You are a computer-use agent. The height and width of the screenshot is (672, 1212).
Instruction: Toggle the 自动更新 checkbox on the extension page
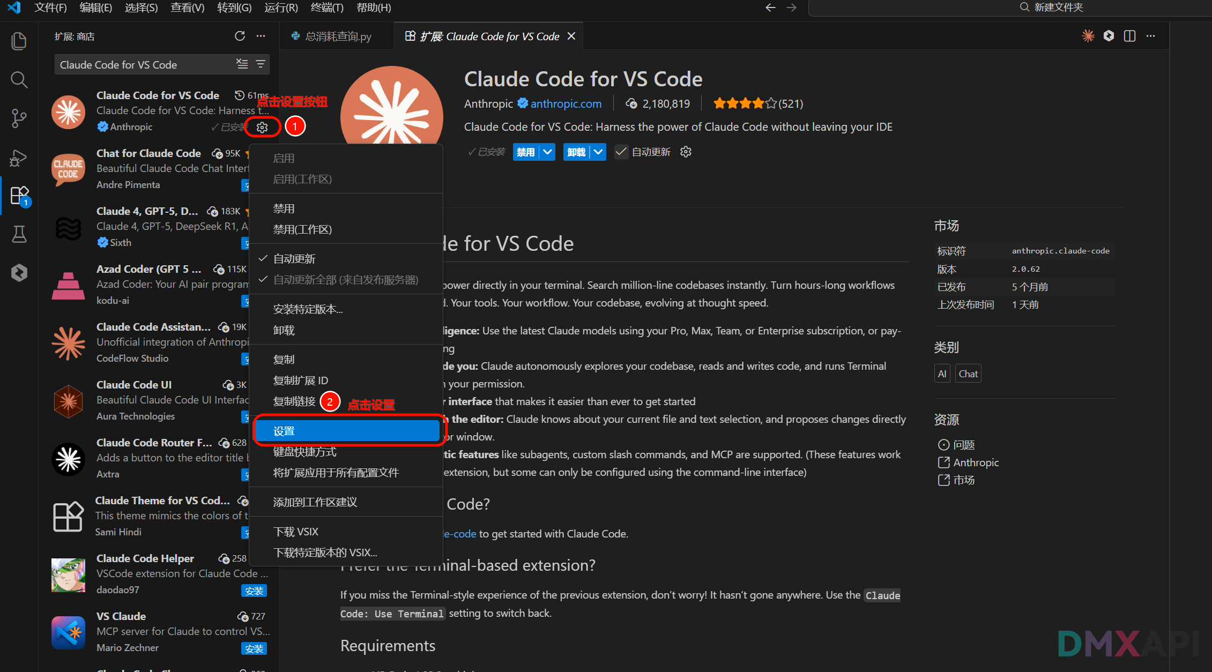tap(621, 152)
